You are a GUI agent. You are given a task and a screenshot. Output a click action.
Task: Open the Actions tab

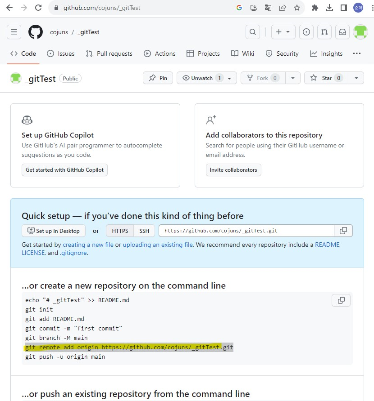pyautogui.click(x=160, y=53)
